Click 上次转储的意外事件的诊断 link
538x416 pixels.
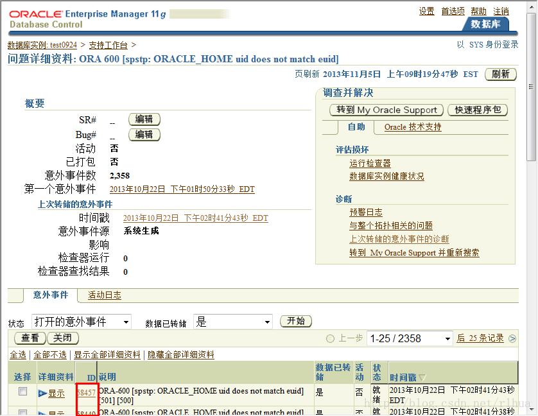(x=399, y=239)
